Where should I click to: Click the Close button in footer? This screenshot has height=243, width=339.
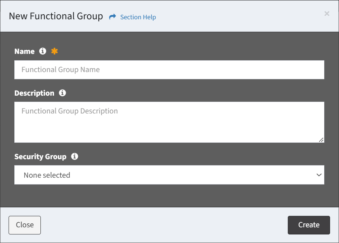[x=25, y=225]
